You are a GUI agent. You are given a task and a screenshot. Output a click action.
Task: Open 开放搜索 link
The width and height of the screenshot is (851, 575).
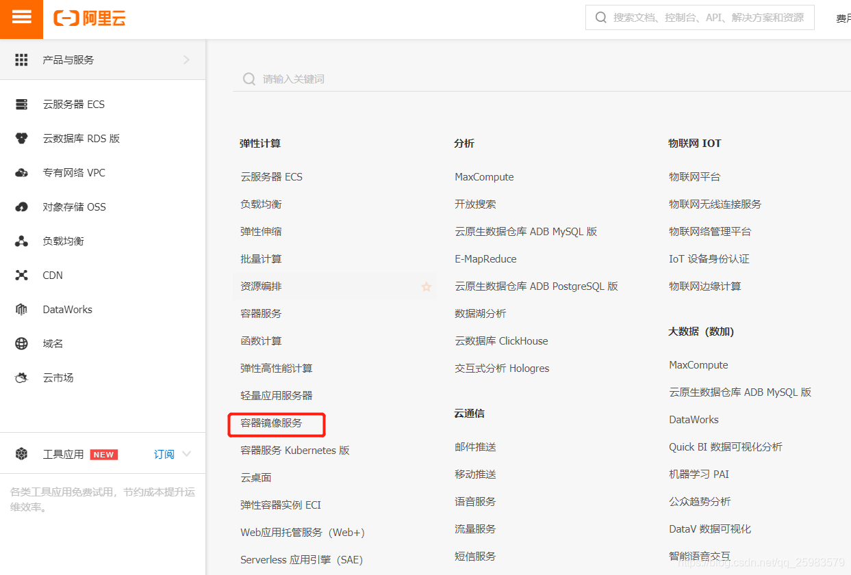[475, 204]
